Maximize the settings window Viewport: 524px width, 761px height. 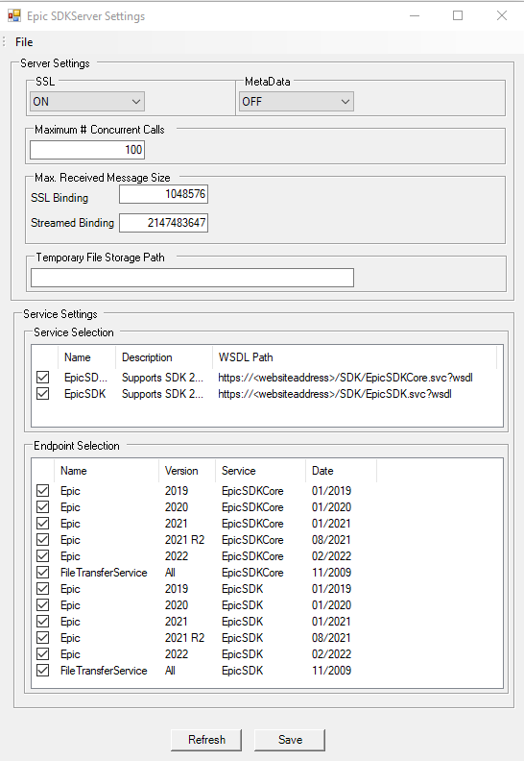tap(458, 15)
